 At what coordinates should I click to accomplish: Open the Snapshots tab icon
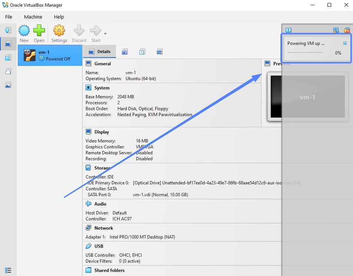click(125, 52)
